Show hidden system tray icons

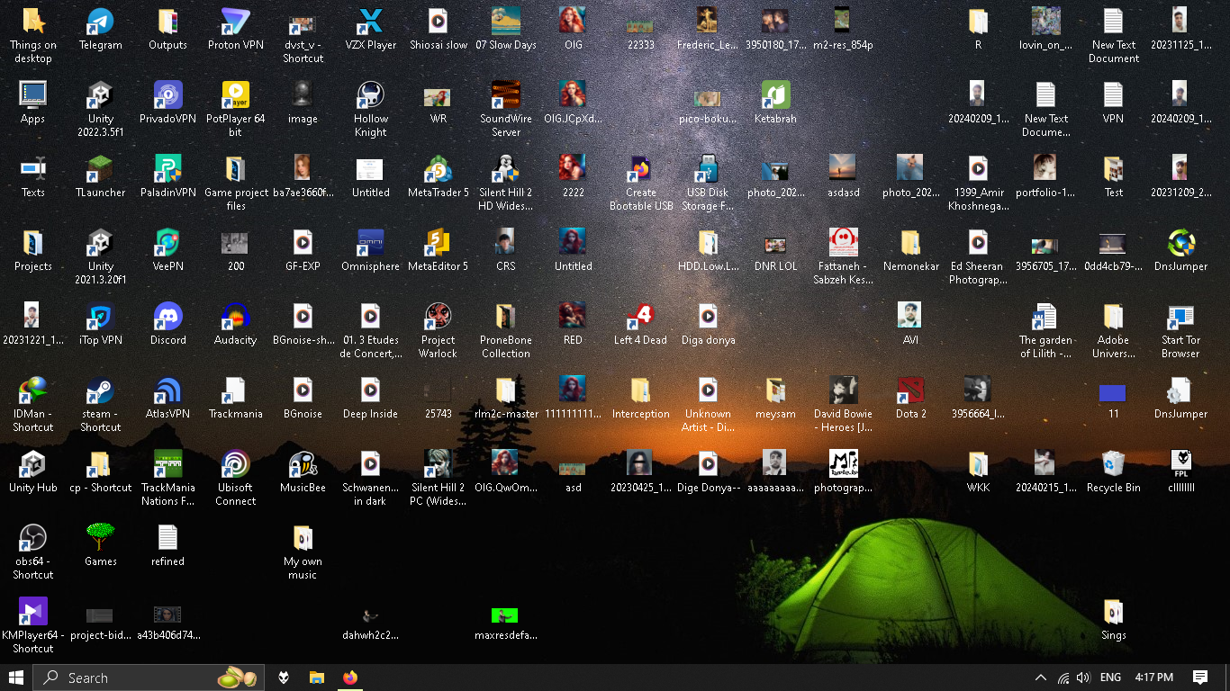tap(1041, 678)
